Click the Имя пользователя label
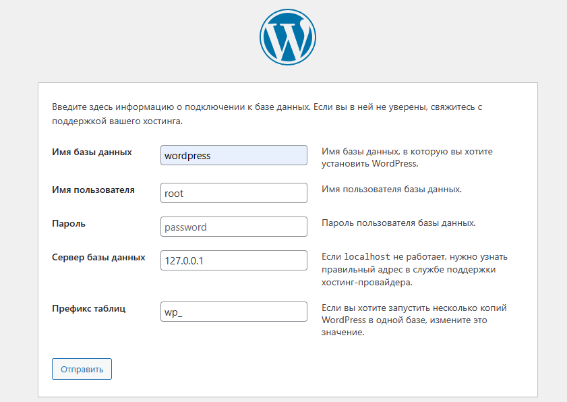This screenshot has width=567, height=402. pos(93,190)
